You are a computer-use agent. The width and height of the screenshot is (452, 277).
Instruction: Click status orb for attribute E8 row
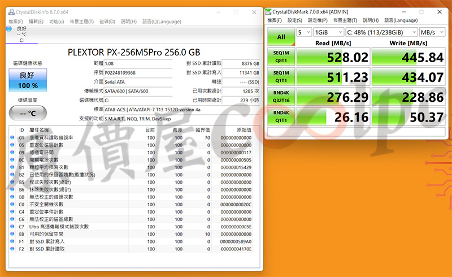(x=12, y=234)
